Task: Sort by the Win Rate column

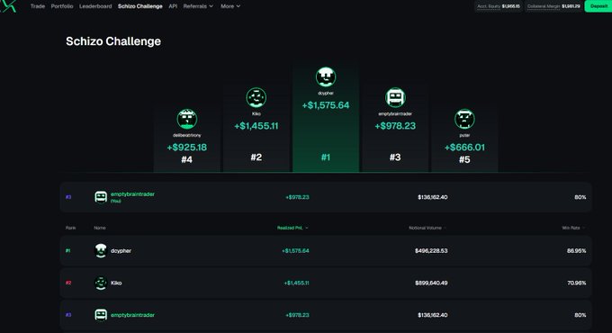Action: pyautogui.click(x=573, y=228)
